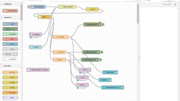Choose the switch node in the palette
This screenshot has height=101, width=180.
pos(10,77)
